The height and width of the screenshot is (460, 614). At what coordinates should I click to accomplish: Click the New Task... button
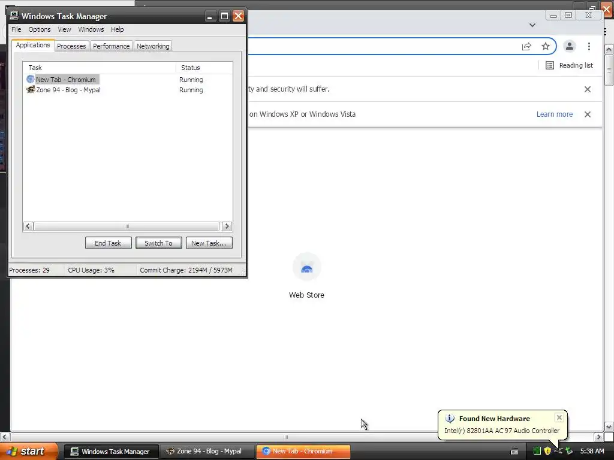(x=209, y=243)
